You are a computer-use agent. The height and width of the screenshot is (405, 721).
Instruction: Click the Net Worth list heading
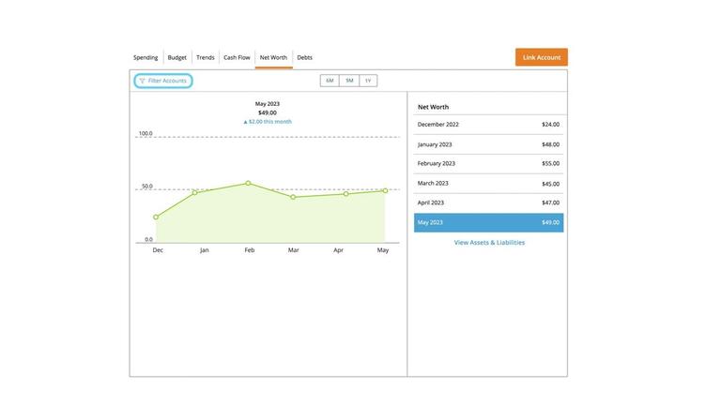[x=433, y=107]
